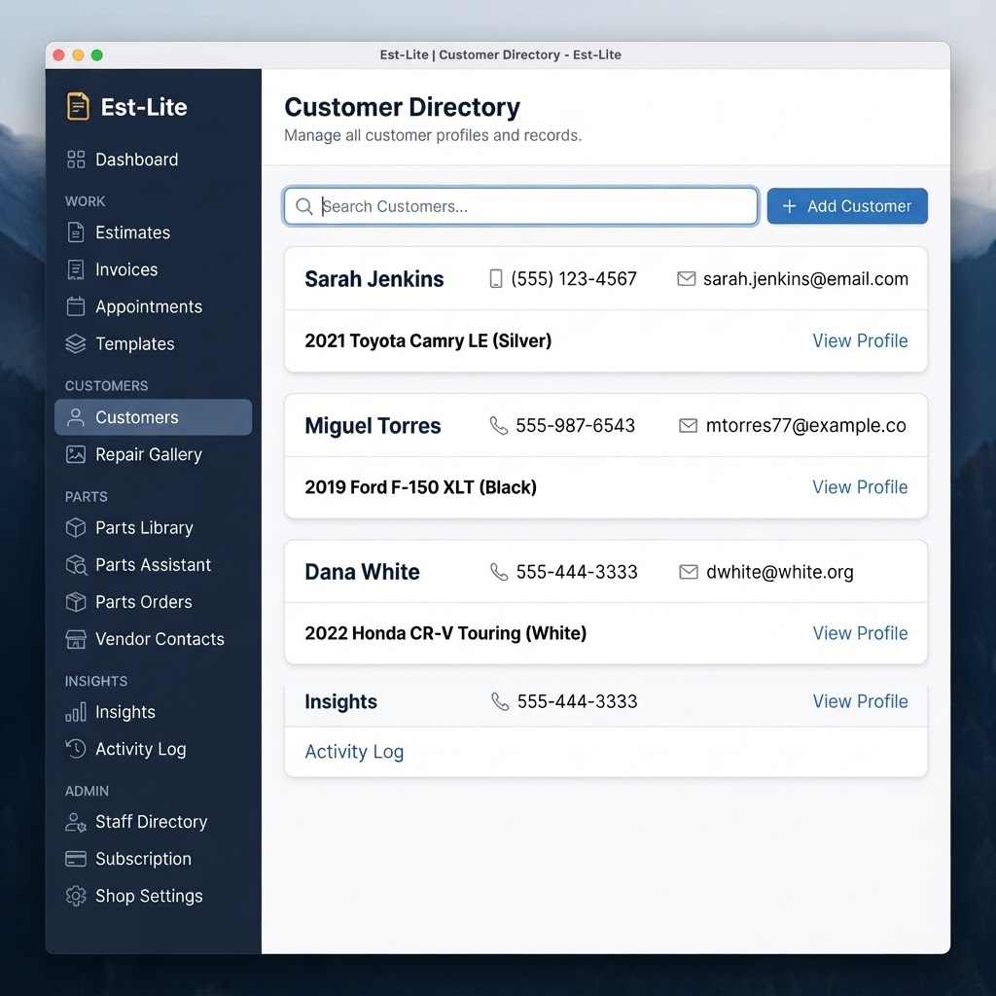Open Staff Directory in the sidebar

(x=153, y=822)
